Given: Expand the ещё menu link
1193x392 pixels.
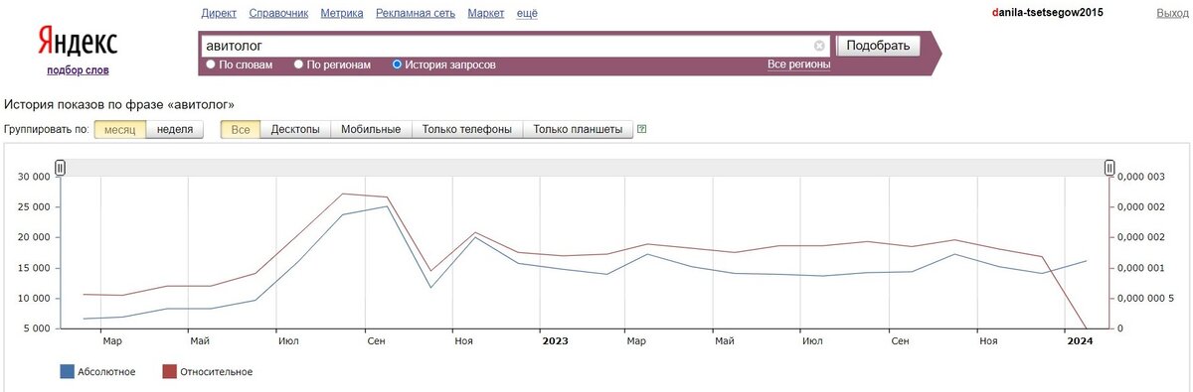Looking at the screenshot, I should [x=527, y=13].
